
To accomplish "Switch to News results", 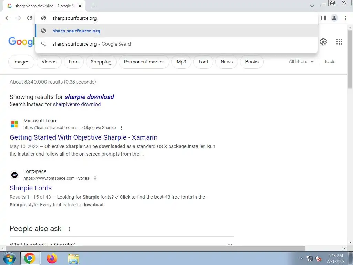I will tap(226, 62).
